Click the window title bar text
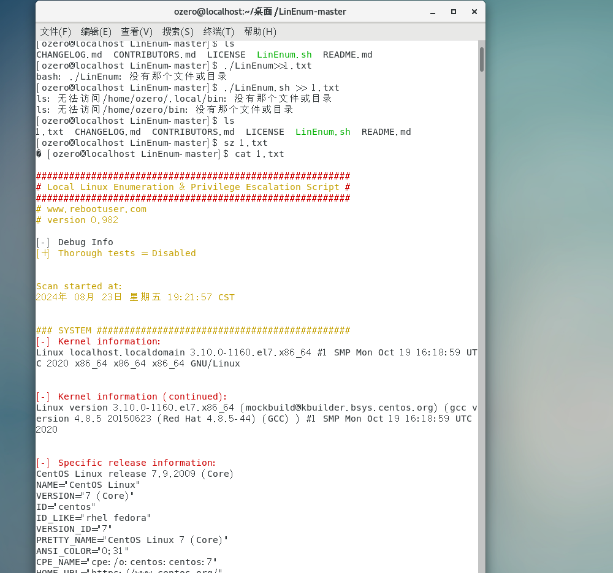613x573 pixels. tap(260, 12)
